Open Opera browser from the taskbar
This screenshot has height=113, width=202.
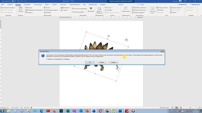(x=100, y=111)
